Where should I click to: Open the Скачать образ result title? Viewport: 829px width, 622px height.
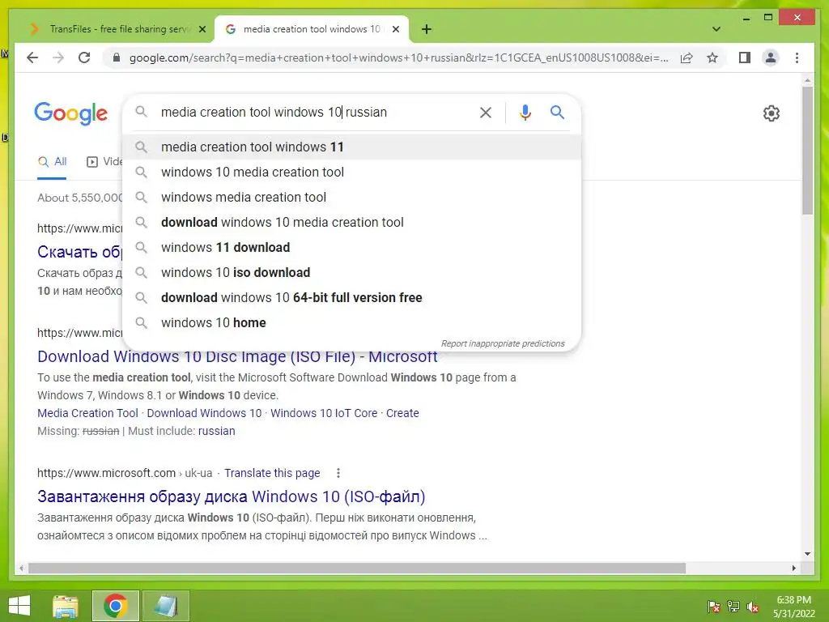[x=80, y=252]
